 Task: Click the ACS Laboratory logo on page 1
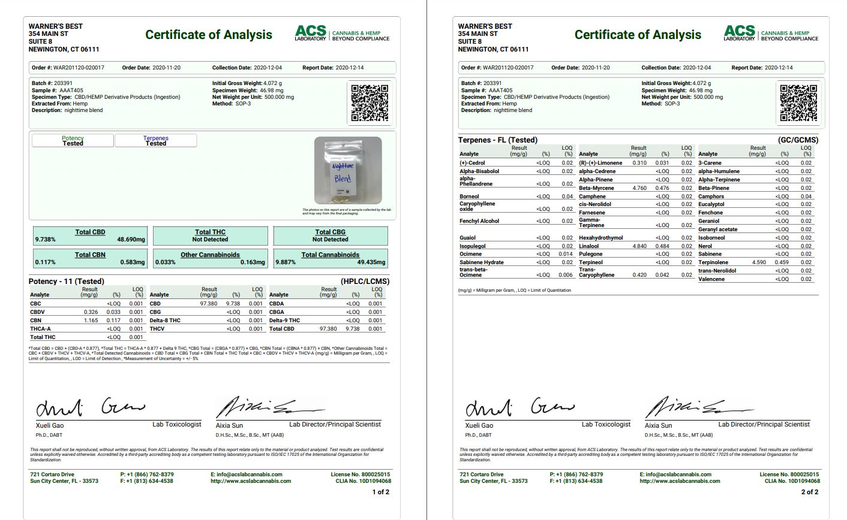tap(342, 34)
